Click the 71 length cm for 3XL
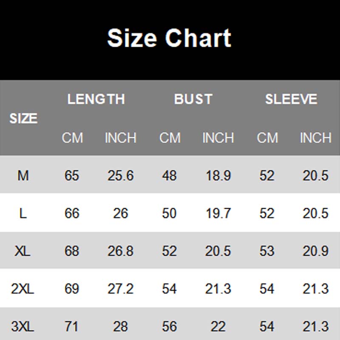The image size is (340, 340). tap(72, 326)
